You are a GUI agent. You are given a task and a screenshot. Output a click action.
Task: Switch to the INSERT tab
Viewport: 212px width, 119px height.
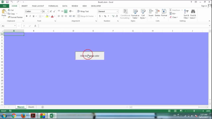click(25, 6)
